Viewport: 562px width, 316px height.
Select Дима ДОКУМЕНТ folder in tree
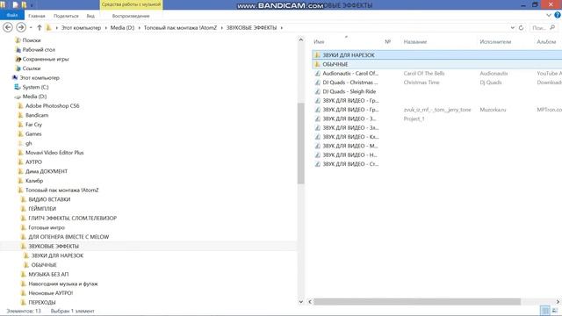click(x=47, y=171)
